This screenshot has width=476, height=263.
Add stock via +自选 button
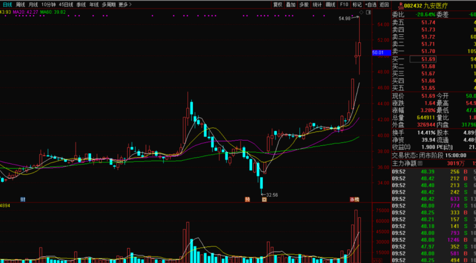point(371,5)
